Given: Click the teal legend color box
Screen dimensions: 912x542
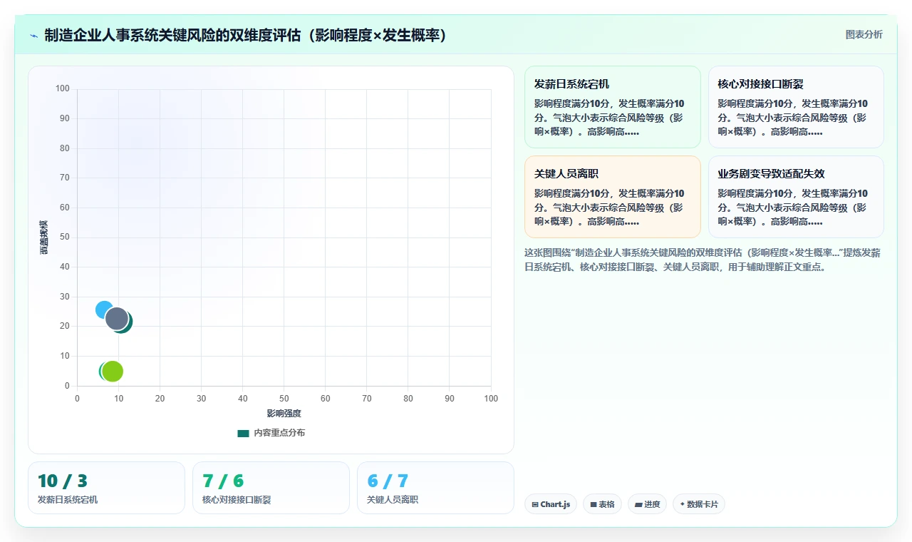Looking at the screenshot, I should (243, 433).
